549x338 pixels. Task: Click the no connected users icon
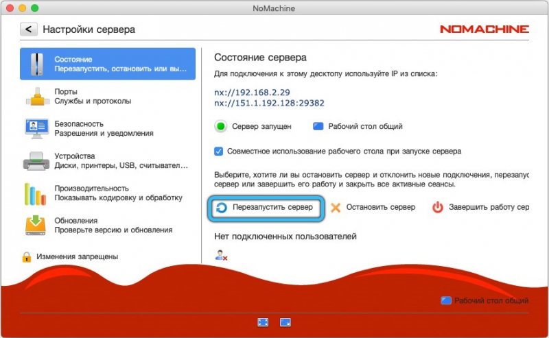coord(221,256)
